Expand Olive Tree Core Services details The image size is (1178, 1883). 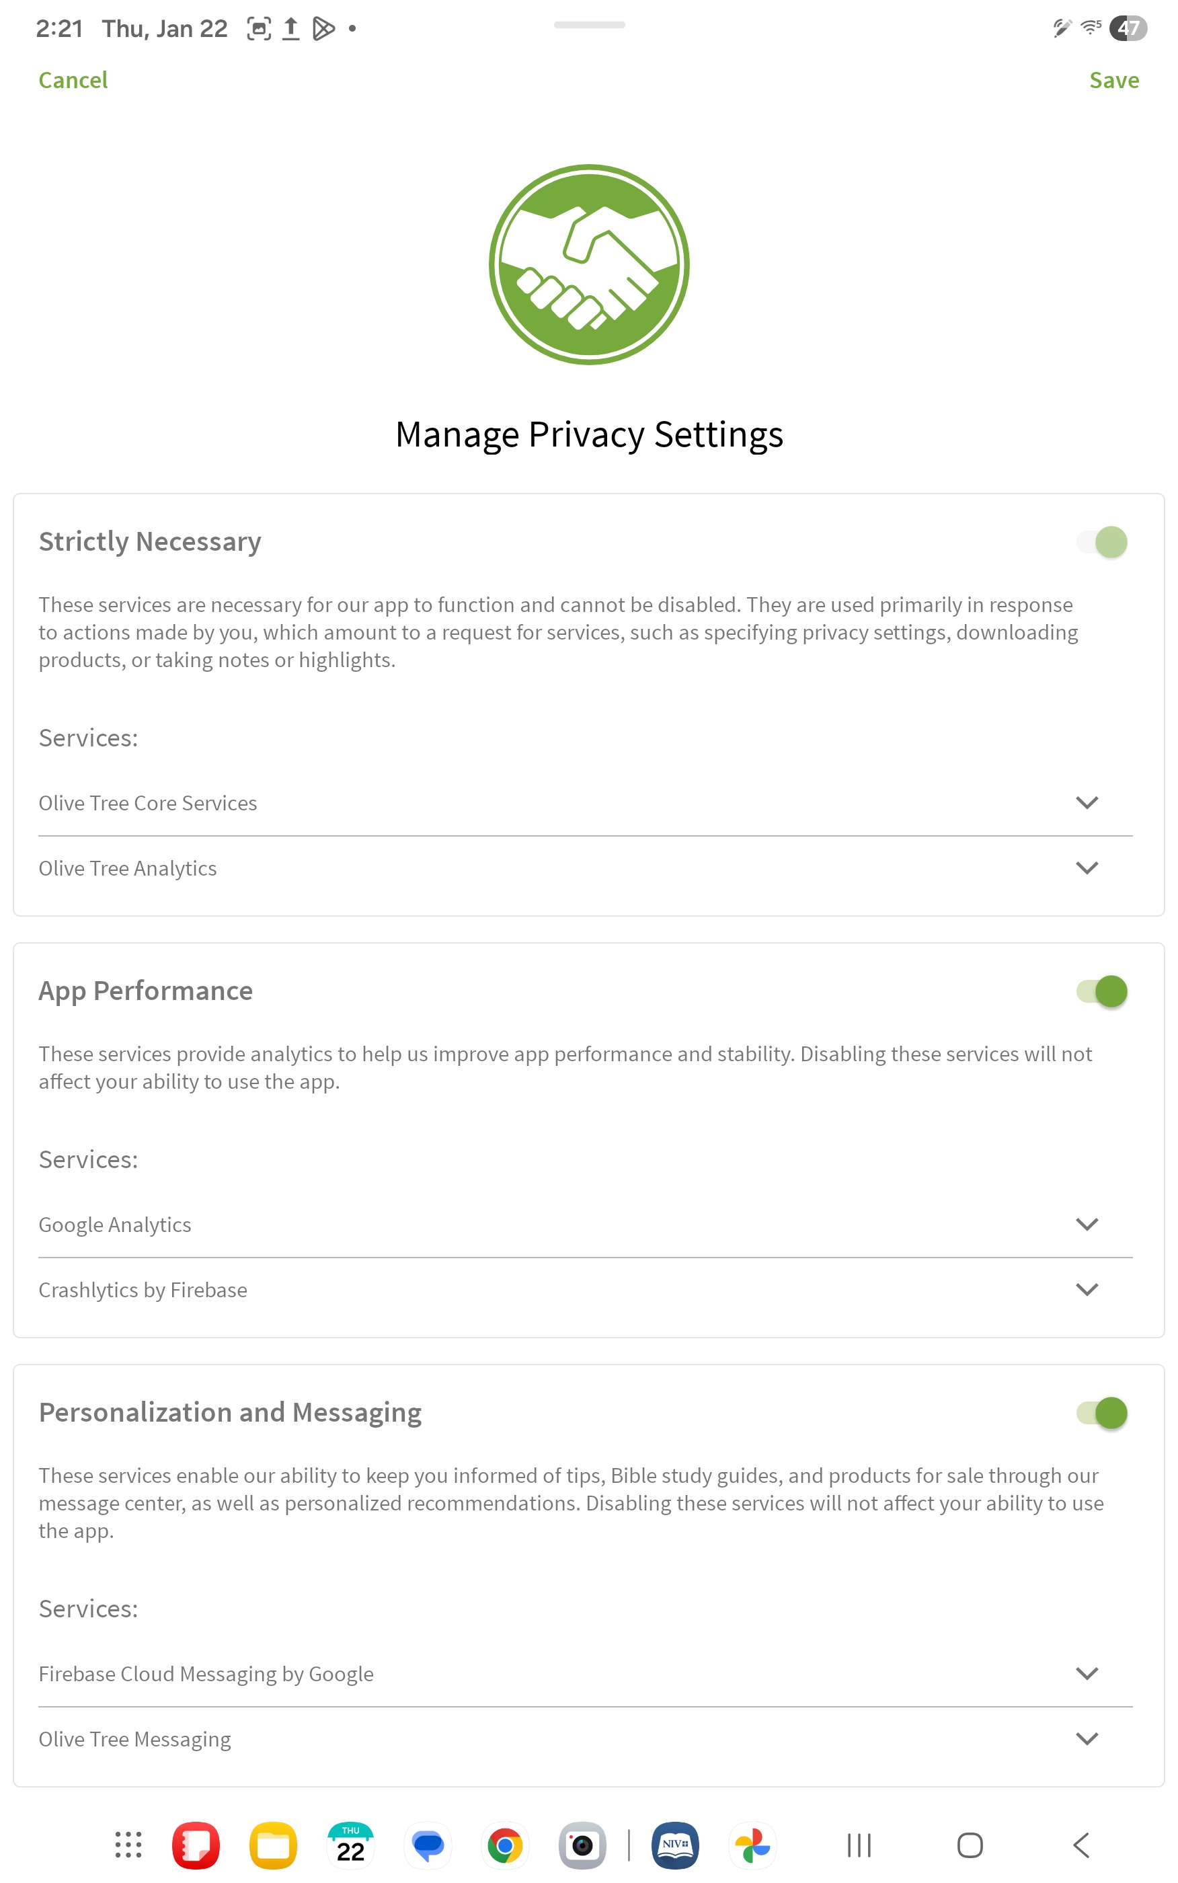point(1087,802)
